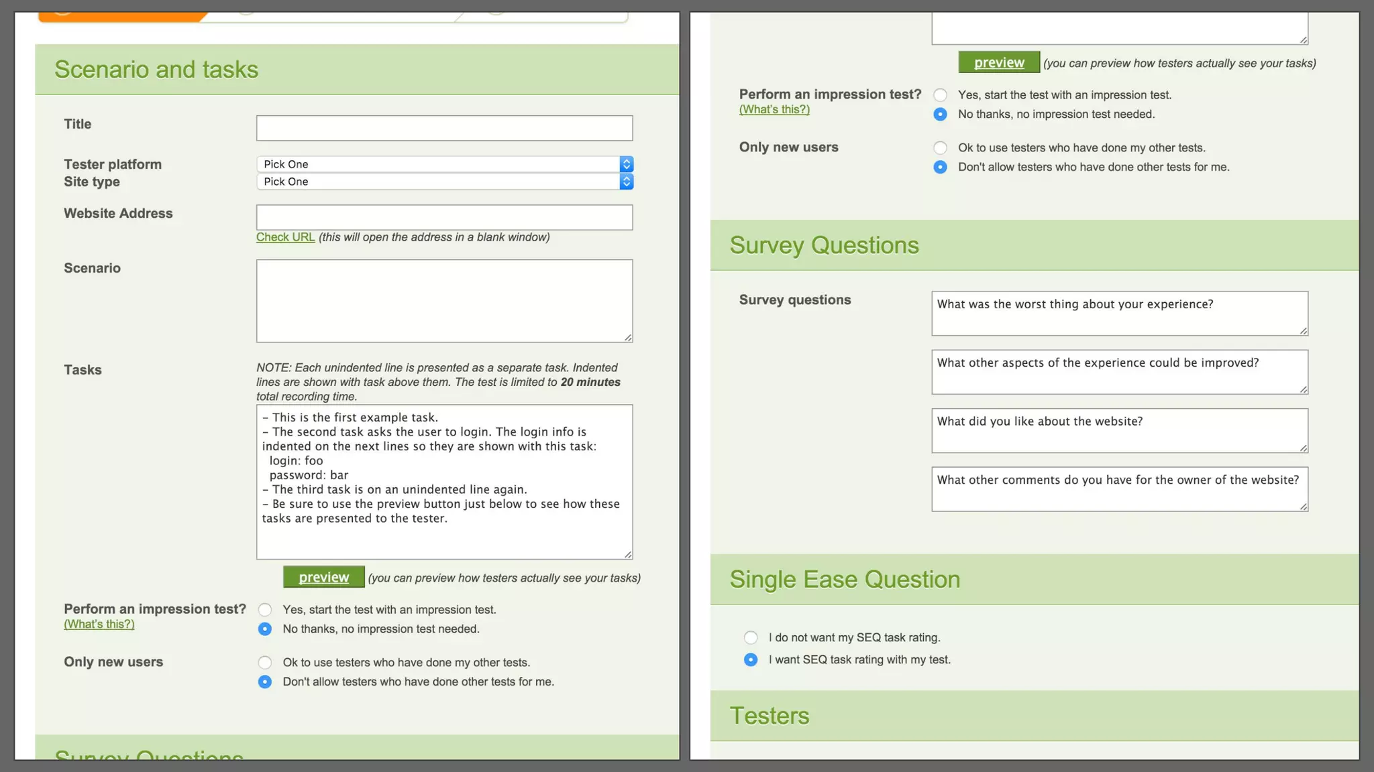Click the Title input field
The height and width of the screenshot is (772, 1374).
coord(444,128)
